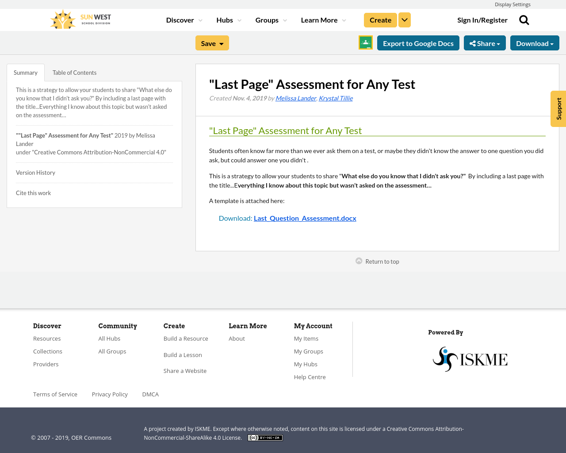The image size is (566, 453).
Task: Click Export to Google Docs
Action: coord(418,42)
